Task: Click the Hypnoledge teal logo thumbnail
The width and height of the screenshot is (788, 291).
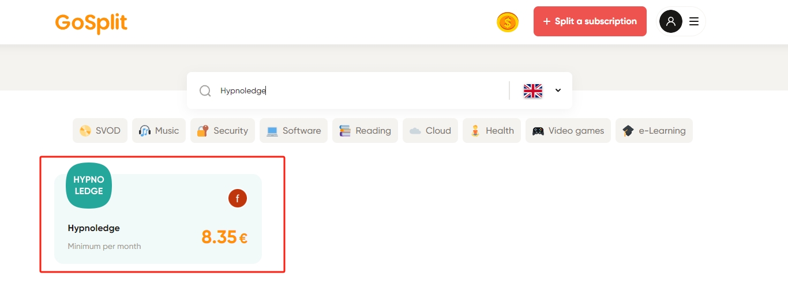Action: click(x=89, y=186)
